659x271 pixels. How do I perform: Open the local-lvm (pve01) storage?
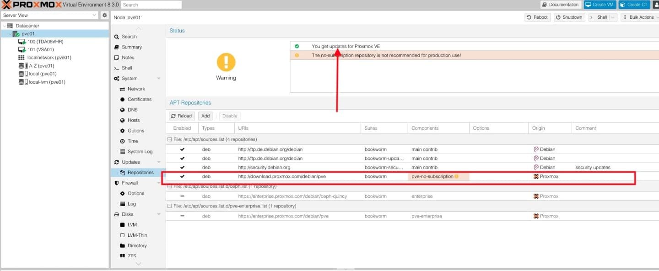pos(47,82)
